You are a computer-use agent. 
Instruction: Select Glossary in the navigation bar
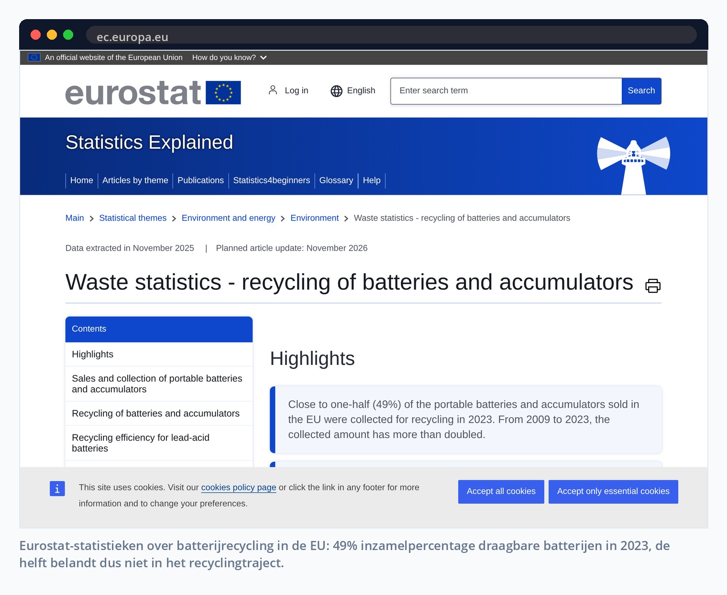336,180
